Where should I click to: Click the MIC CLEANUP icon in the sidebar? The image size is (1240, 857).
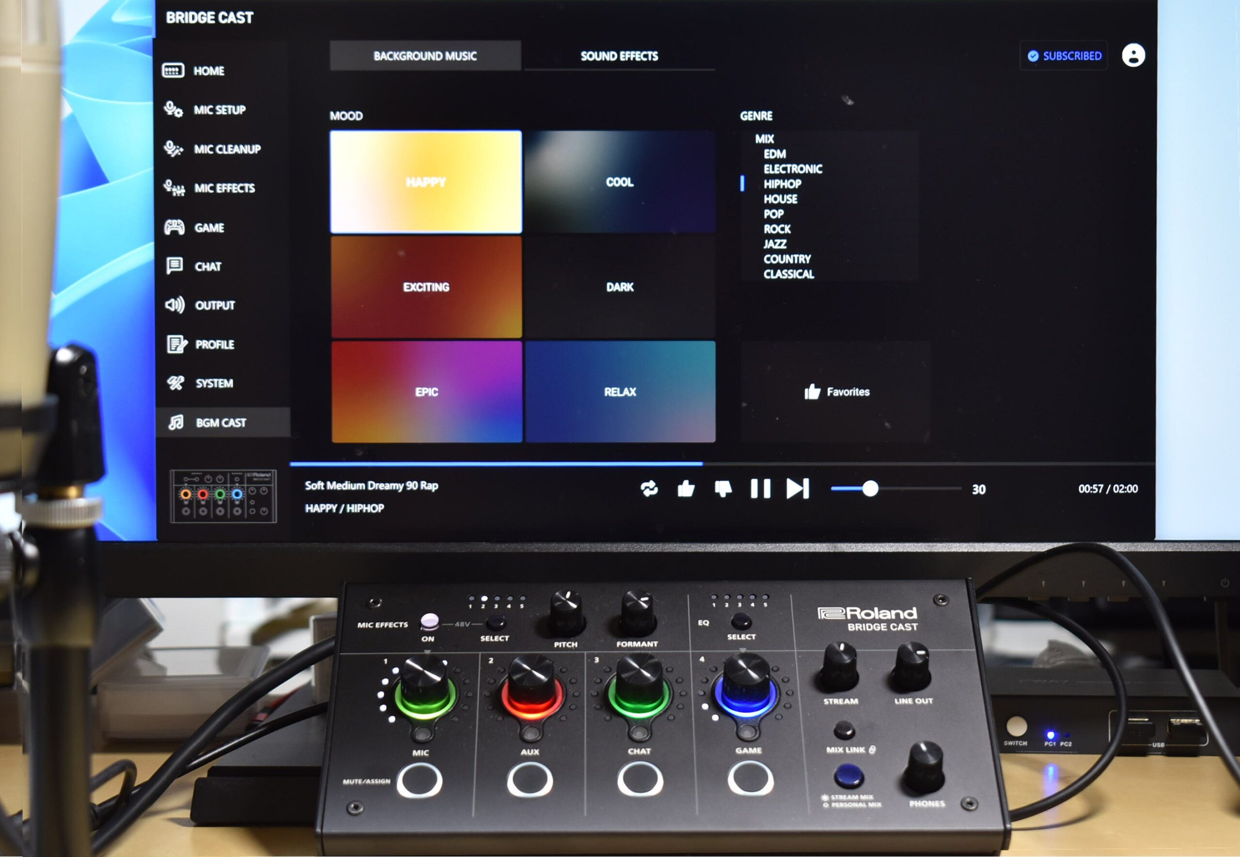(x=173, y=148)
